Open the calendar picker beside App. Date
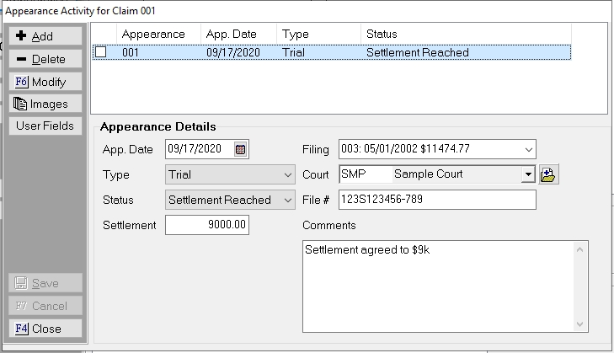The image size is (614, 353). 240,150
